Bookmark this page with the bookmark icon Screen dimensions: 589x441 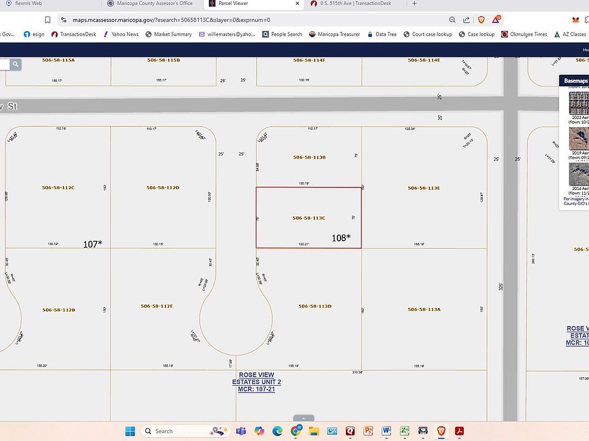click(47, 20)
